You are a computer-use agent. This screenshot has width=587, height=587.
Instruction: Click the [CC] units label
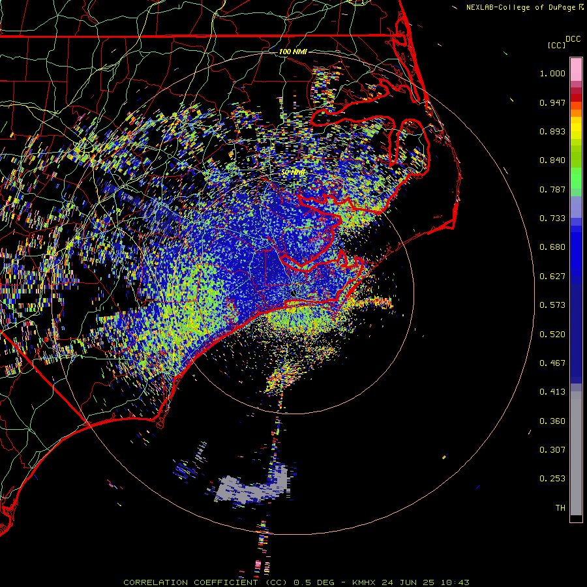click(x=556, y=45)
